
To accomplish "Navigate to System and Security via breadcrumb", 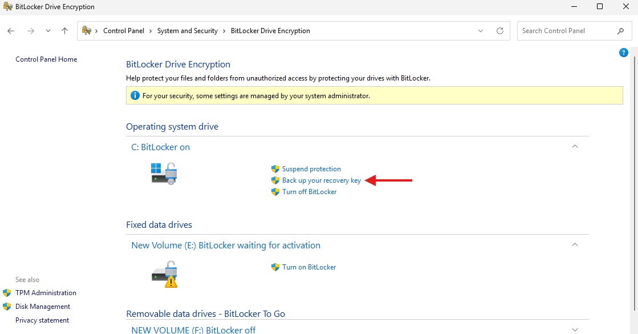I will (186, 30).
